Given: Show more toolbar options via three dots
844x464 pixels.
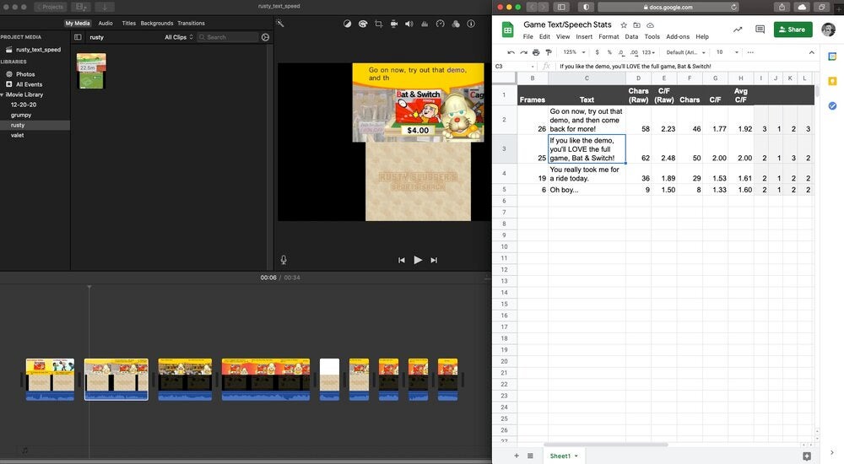Looking at the screenshot, I should [x=750, y=52].
